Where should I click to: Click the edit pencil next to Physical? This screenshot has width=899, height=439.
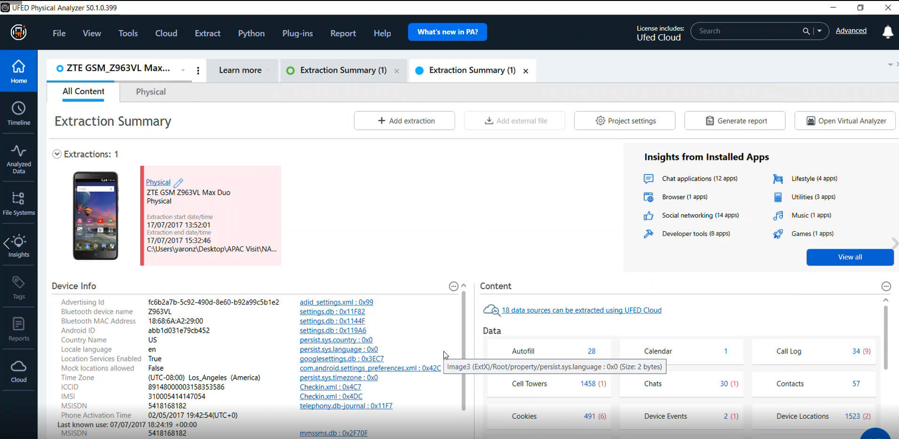tap(178, 182)
